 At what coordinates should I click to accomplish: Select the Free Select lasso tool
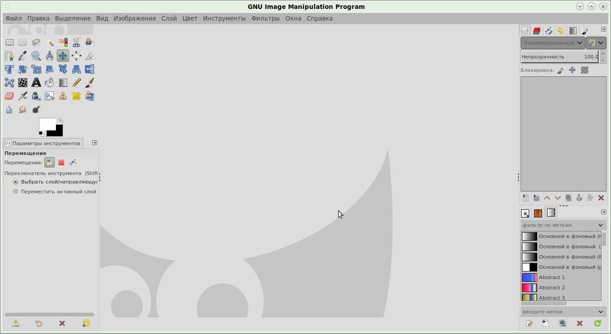click(x=36, y=42)
